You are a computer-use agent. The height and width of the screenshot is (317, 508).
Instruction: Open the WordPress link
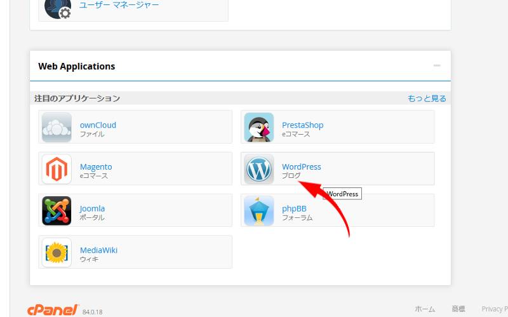pyautogui.click(x=301, y=166)
